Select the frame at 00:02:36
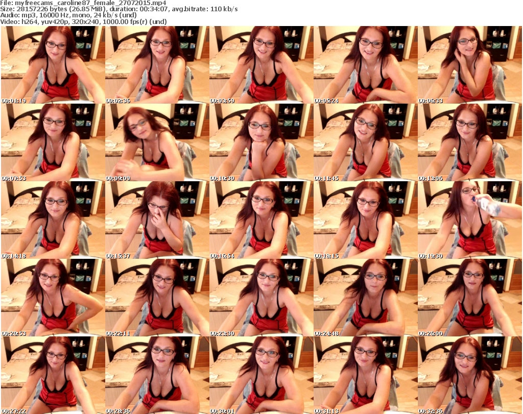The width and height of the screenshot is (523, 414). coord(157,65)
